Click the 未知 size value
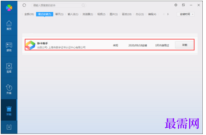206x135 pixels. [x=115, y=45]
